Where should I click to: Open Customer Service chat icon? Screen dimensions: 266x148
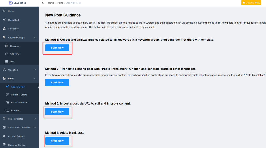[x=4, y=145]
